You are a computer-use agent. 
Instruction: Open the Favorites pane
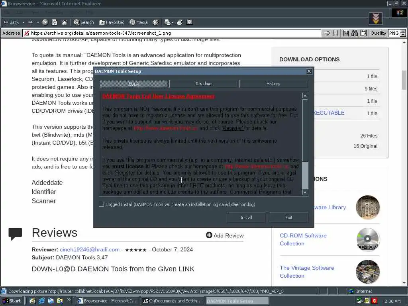(x=112, y=22)
